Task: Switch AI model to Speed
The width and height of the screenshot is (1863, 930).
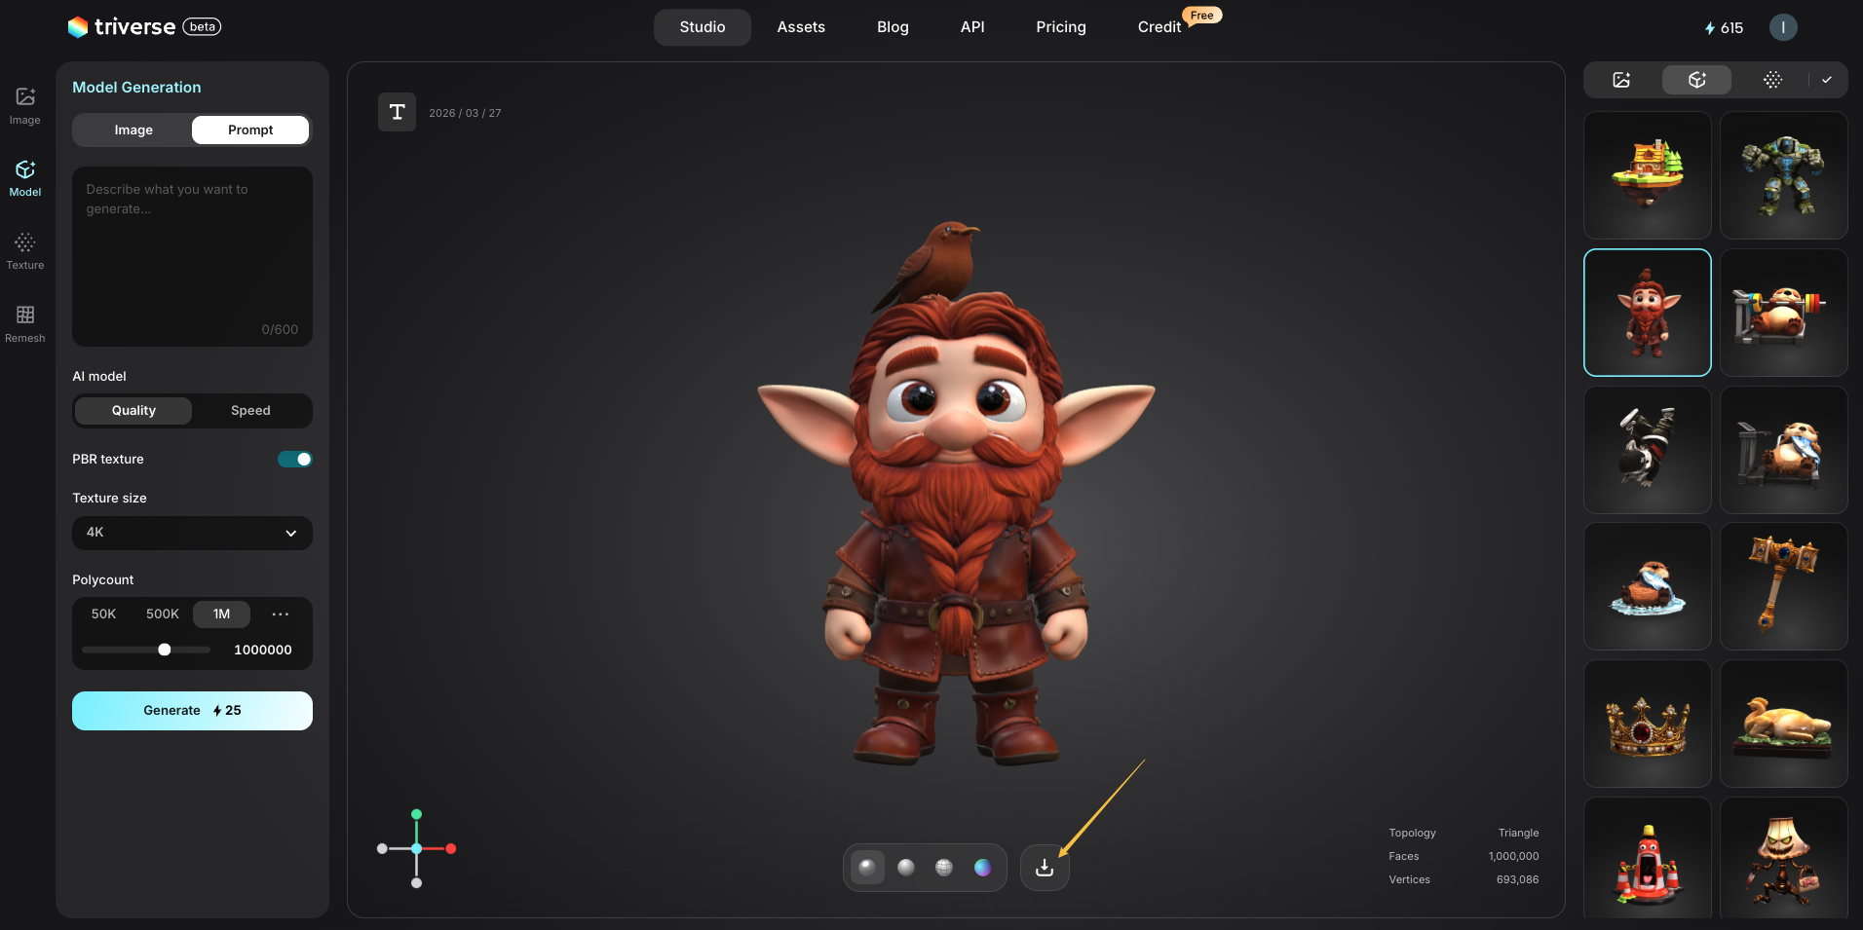Action: (250, 411)
